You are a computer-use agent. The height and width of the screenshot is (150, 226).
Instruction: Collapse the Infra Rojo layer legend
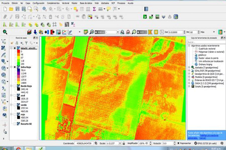click(x=11, y=67)
